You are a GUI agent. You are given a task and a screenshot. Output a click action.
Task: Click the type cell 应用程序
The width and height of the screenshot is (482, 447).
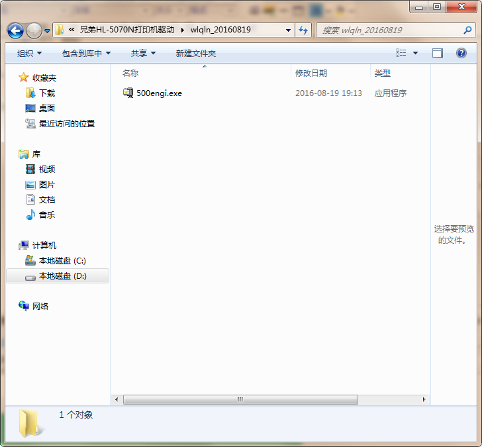(391, 93)
